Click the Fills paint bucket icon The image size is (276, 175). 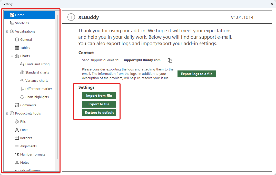[x=17, y=121]
